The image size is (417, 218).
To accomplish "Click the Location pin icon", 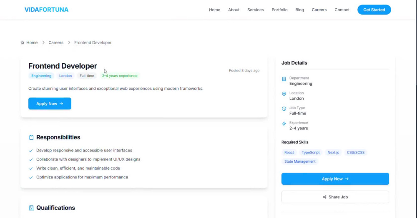I will (284, 94).
